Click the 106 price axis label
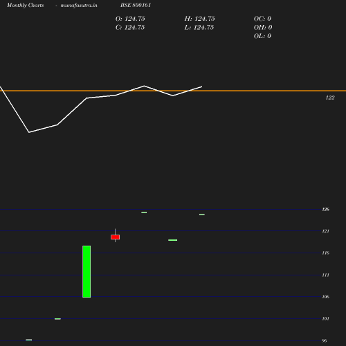 [x=325, y=297]
